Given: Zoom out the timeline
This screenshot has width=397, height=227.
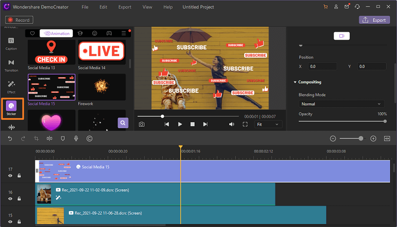Looking at the screenshot, I should coord(333,138).
